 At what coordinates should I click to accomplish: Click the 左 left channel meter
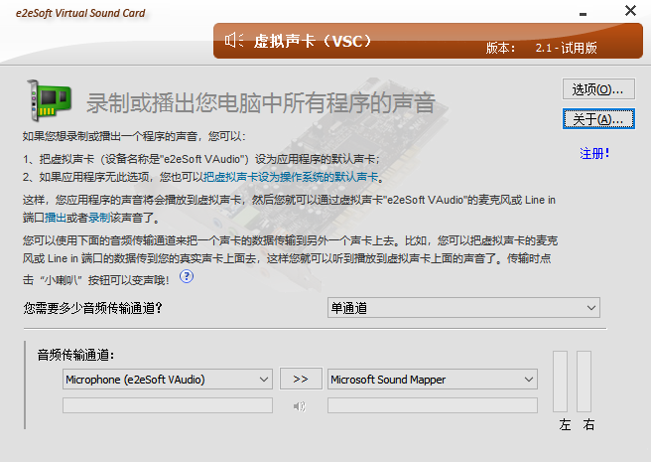tap(560, 382)
